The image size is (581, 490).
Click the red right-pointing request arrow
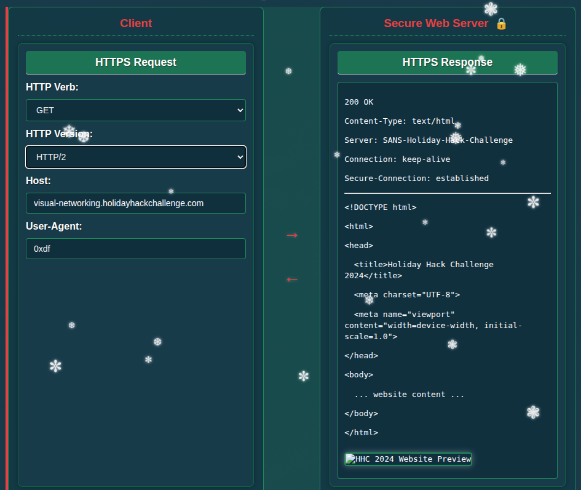(291, 235)
